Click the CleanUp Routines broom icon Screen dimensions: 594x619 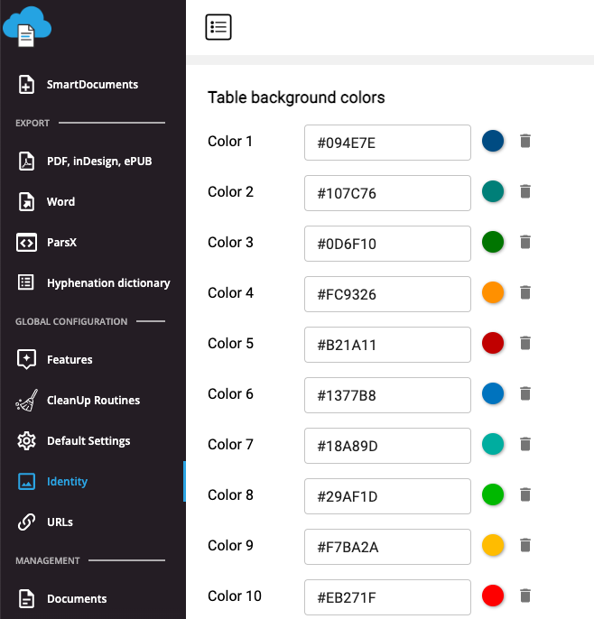click(26, 401)
